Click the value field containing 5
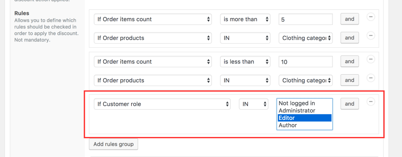Image resolution: width=402 pixels, height=157 pixels. click(305, 19)
